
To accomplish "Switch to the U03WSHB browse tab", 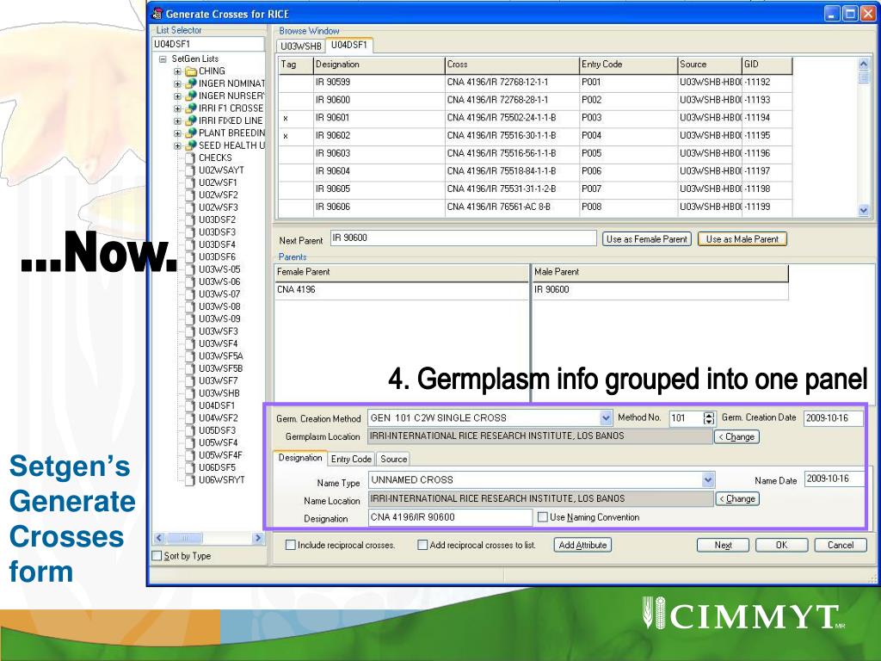I will (x=301, y=46).
